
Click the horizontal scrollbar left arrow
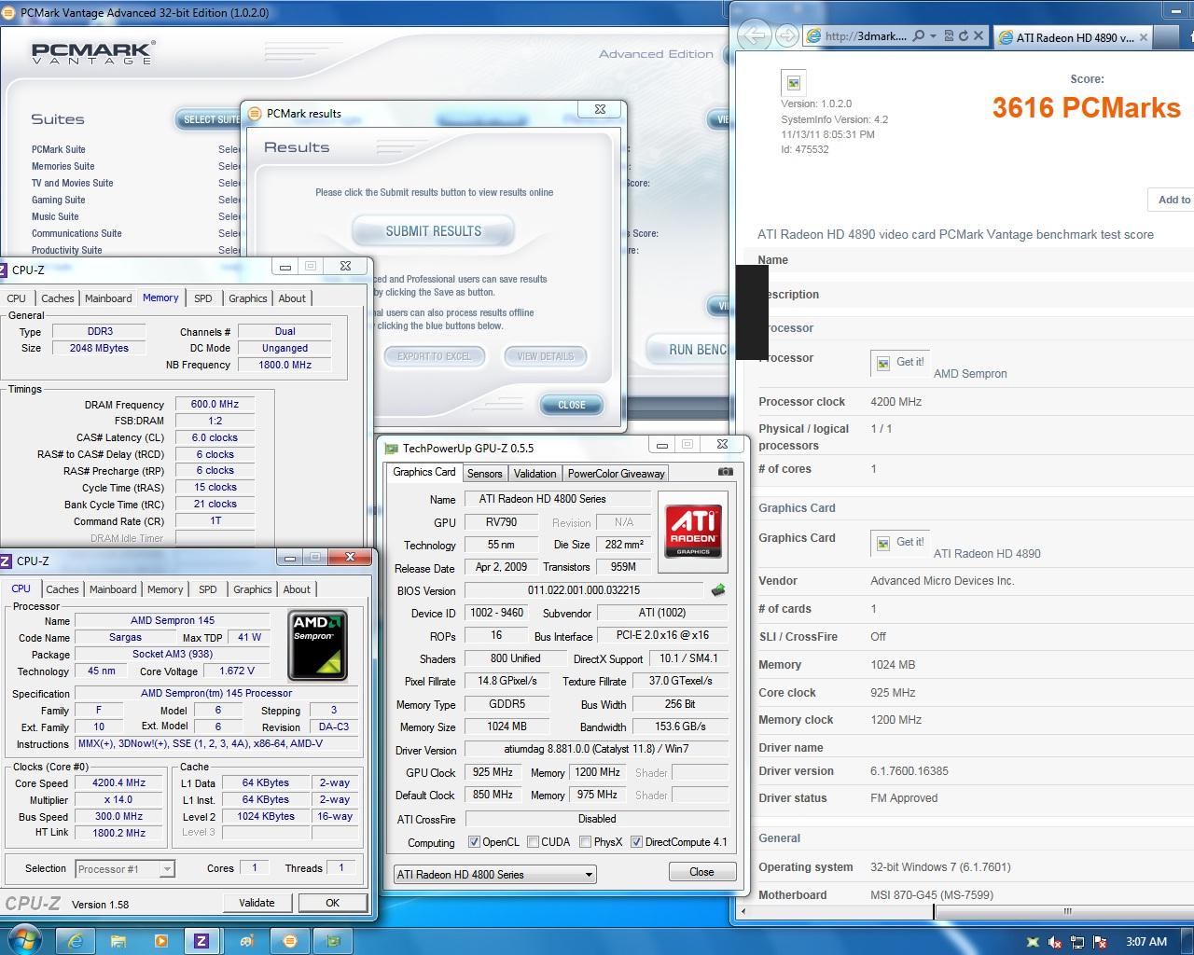[x=743, y=911]
